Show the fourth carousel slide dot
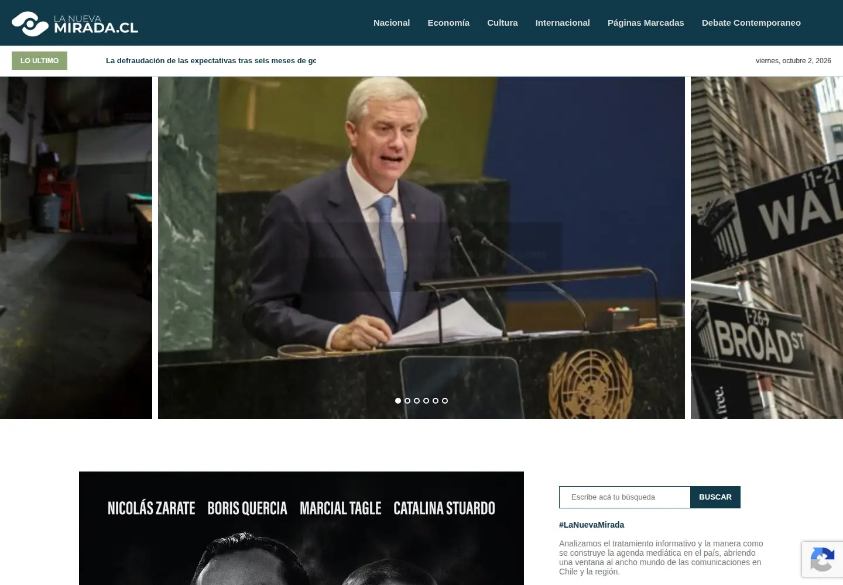This screenshot has height=585, width=843. (426, 401)
